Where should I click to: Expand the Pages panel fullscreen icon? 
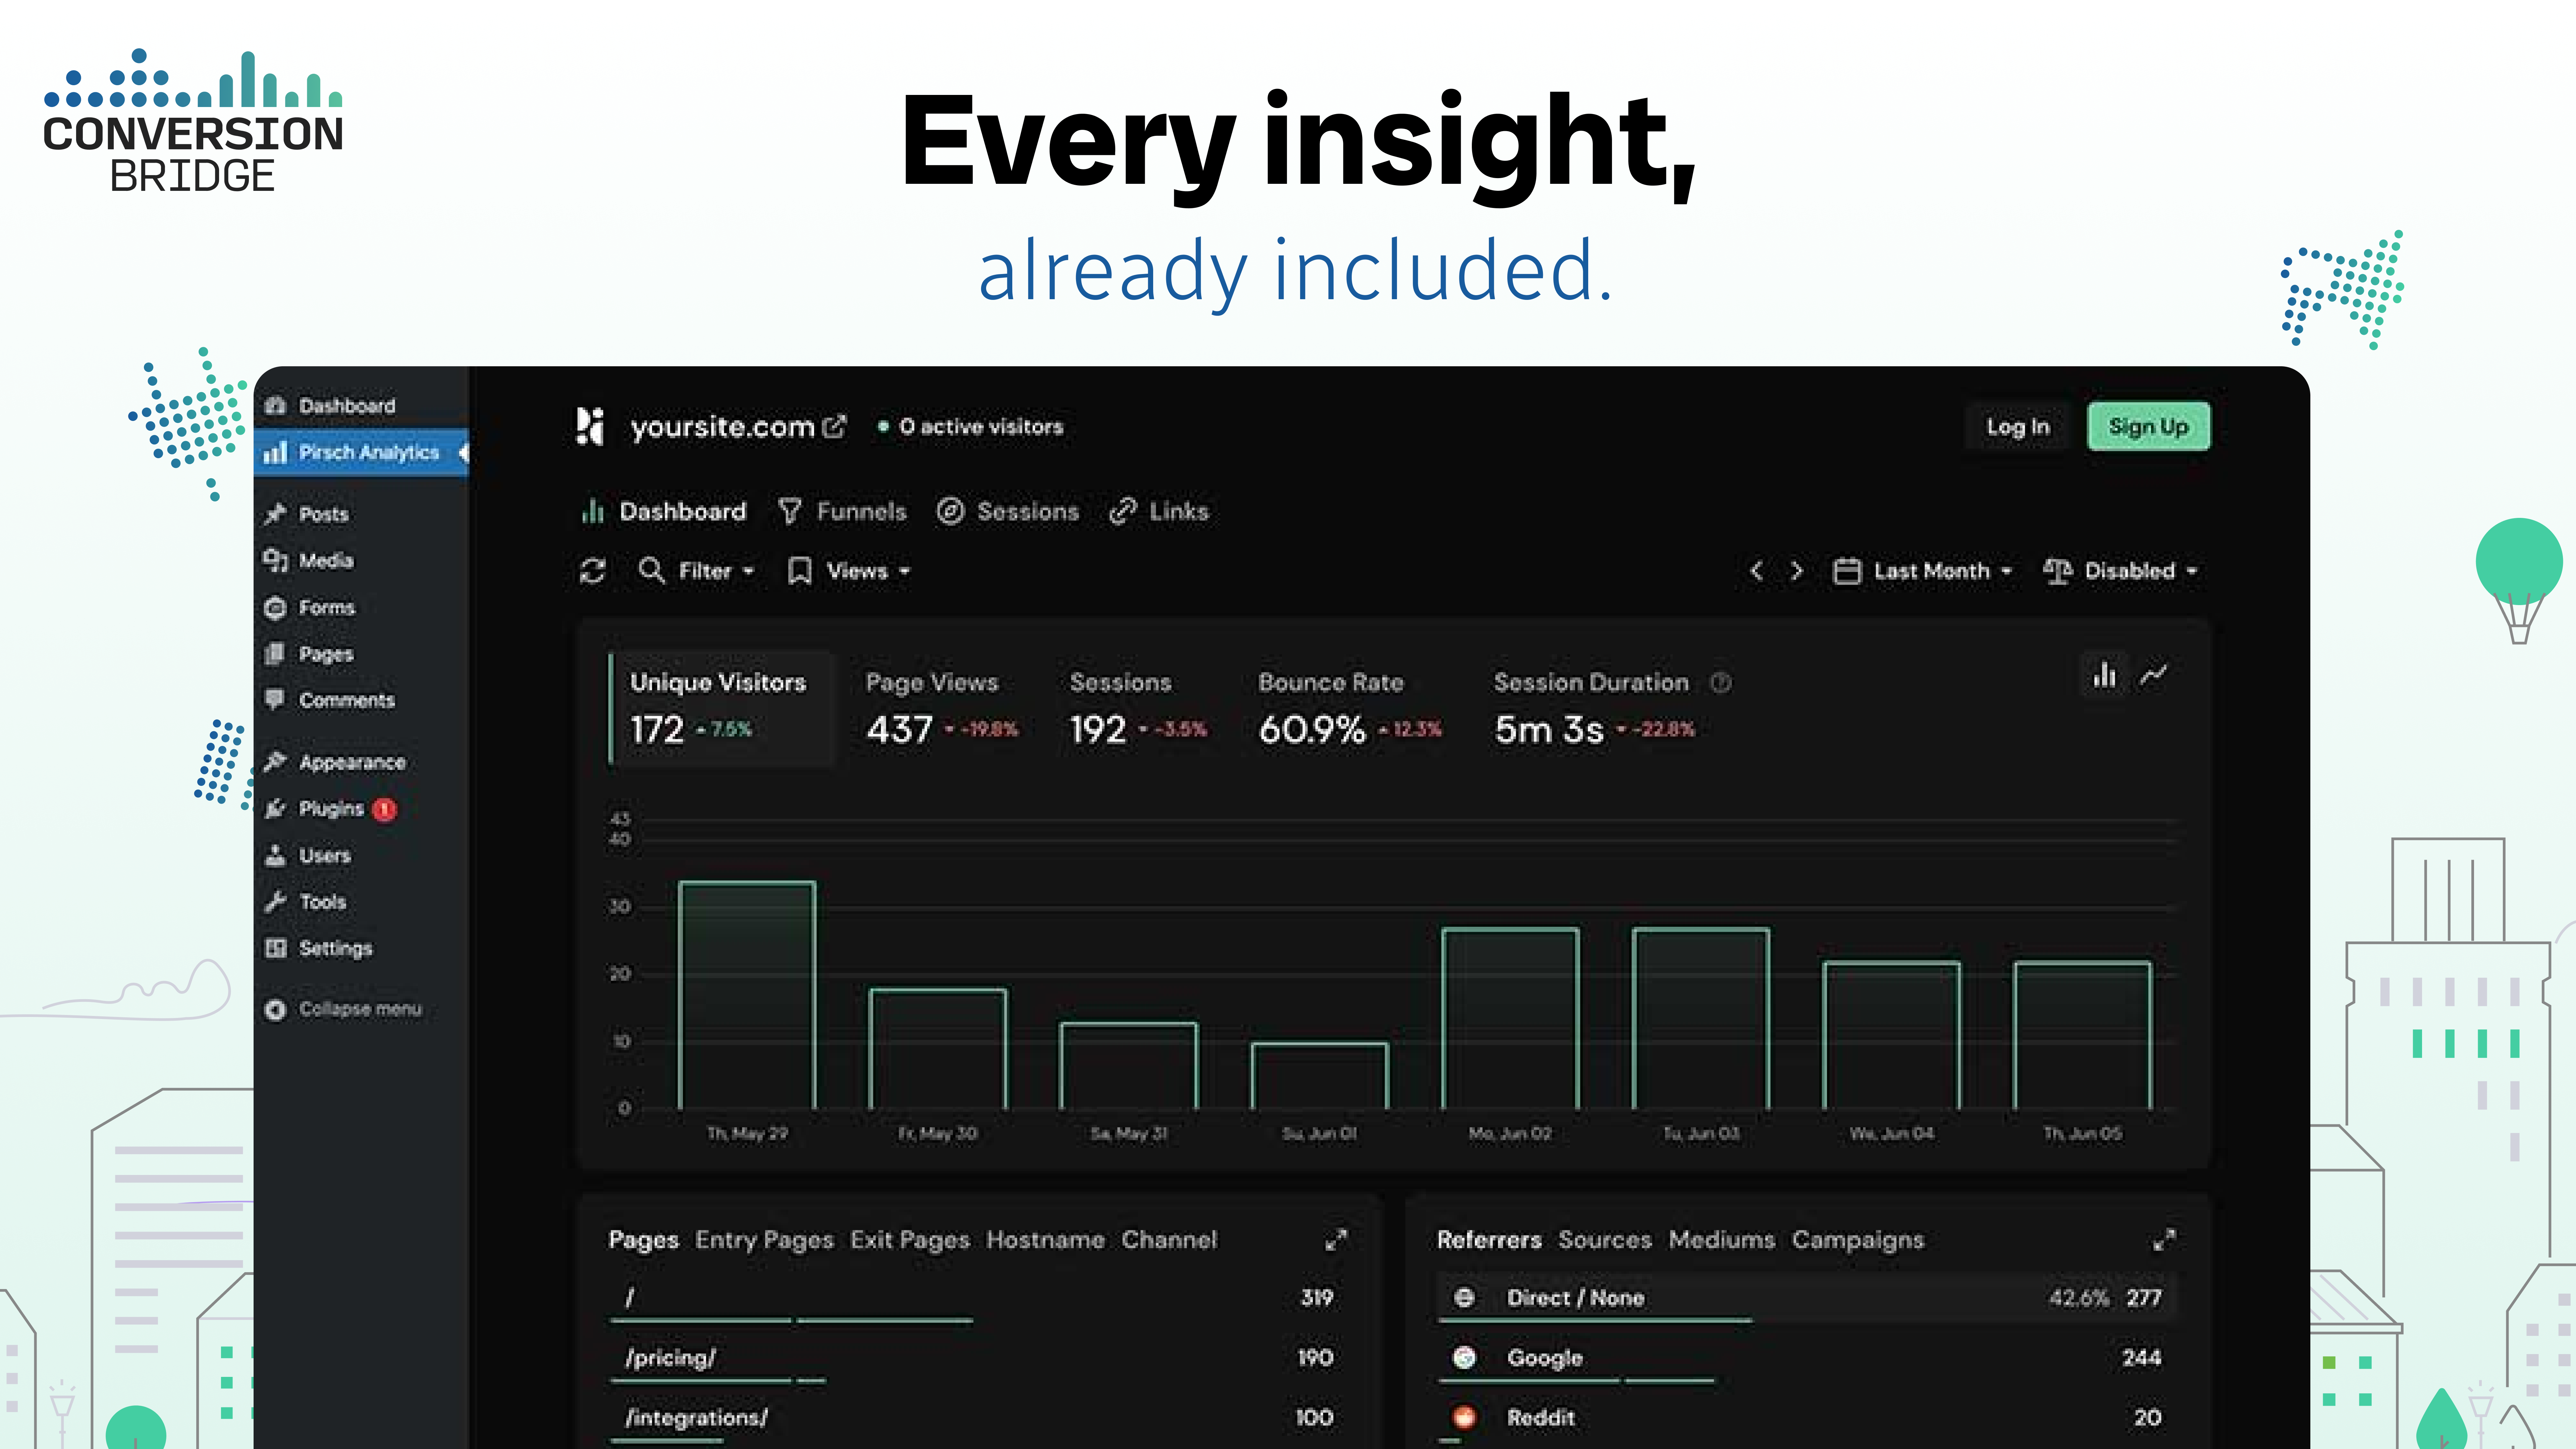click(x=1336, y=1240)
